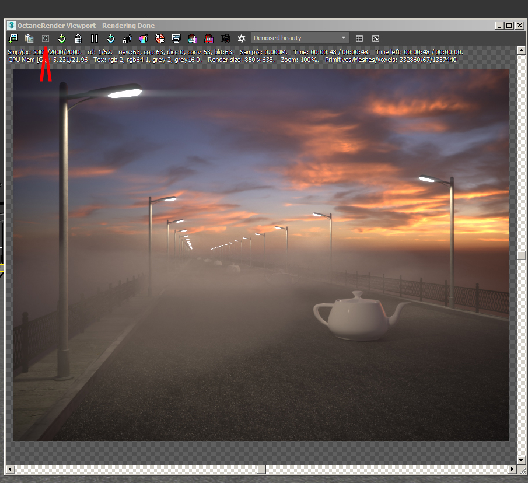Click the red-white target picker icon
Viewport: 528px width, 483px height.
pos(160,38)
